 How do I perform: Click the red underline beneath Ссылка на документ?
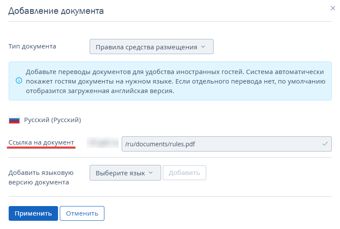[41, 148]
